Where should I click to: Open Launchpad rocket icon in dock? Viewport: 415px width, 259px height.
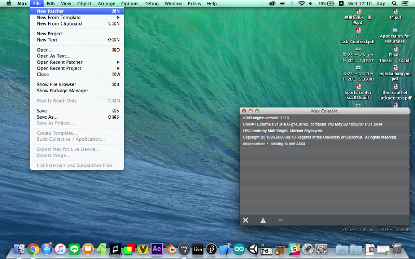(308, 249)
